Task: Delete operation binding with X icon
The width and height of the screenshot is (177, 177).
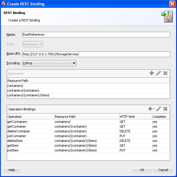Action: 165,109
